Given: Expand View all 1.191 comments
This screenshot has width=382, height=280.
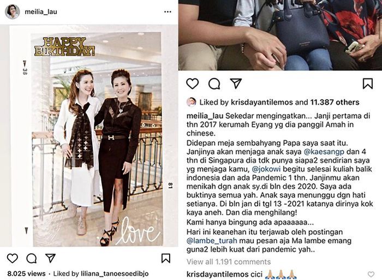Looking at the screenshot, I should tap(229, 262).
